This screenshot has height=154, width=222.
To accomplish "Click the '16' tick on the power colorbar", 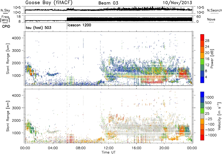I will pos(207,59).
